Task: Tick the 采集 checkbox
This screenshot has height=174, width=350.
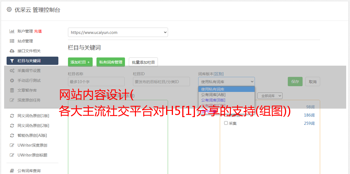Action: click(x=226, y=123)
